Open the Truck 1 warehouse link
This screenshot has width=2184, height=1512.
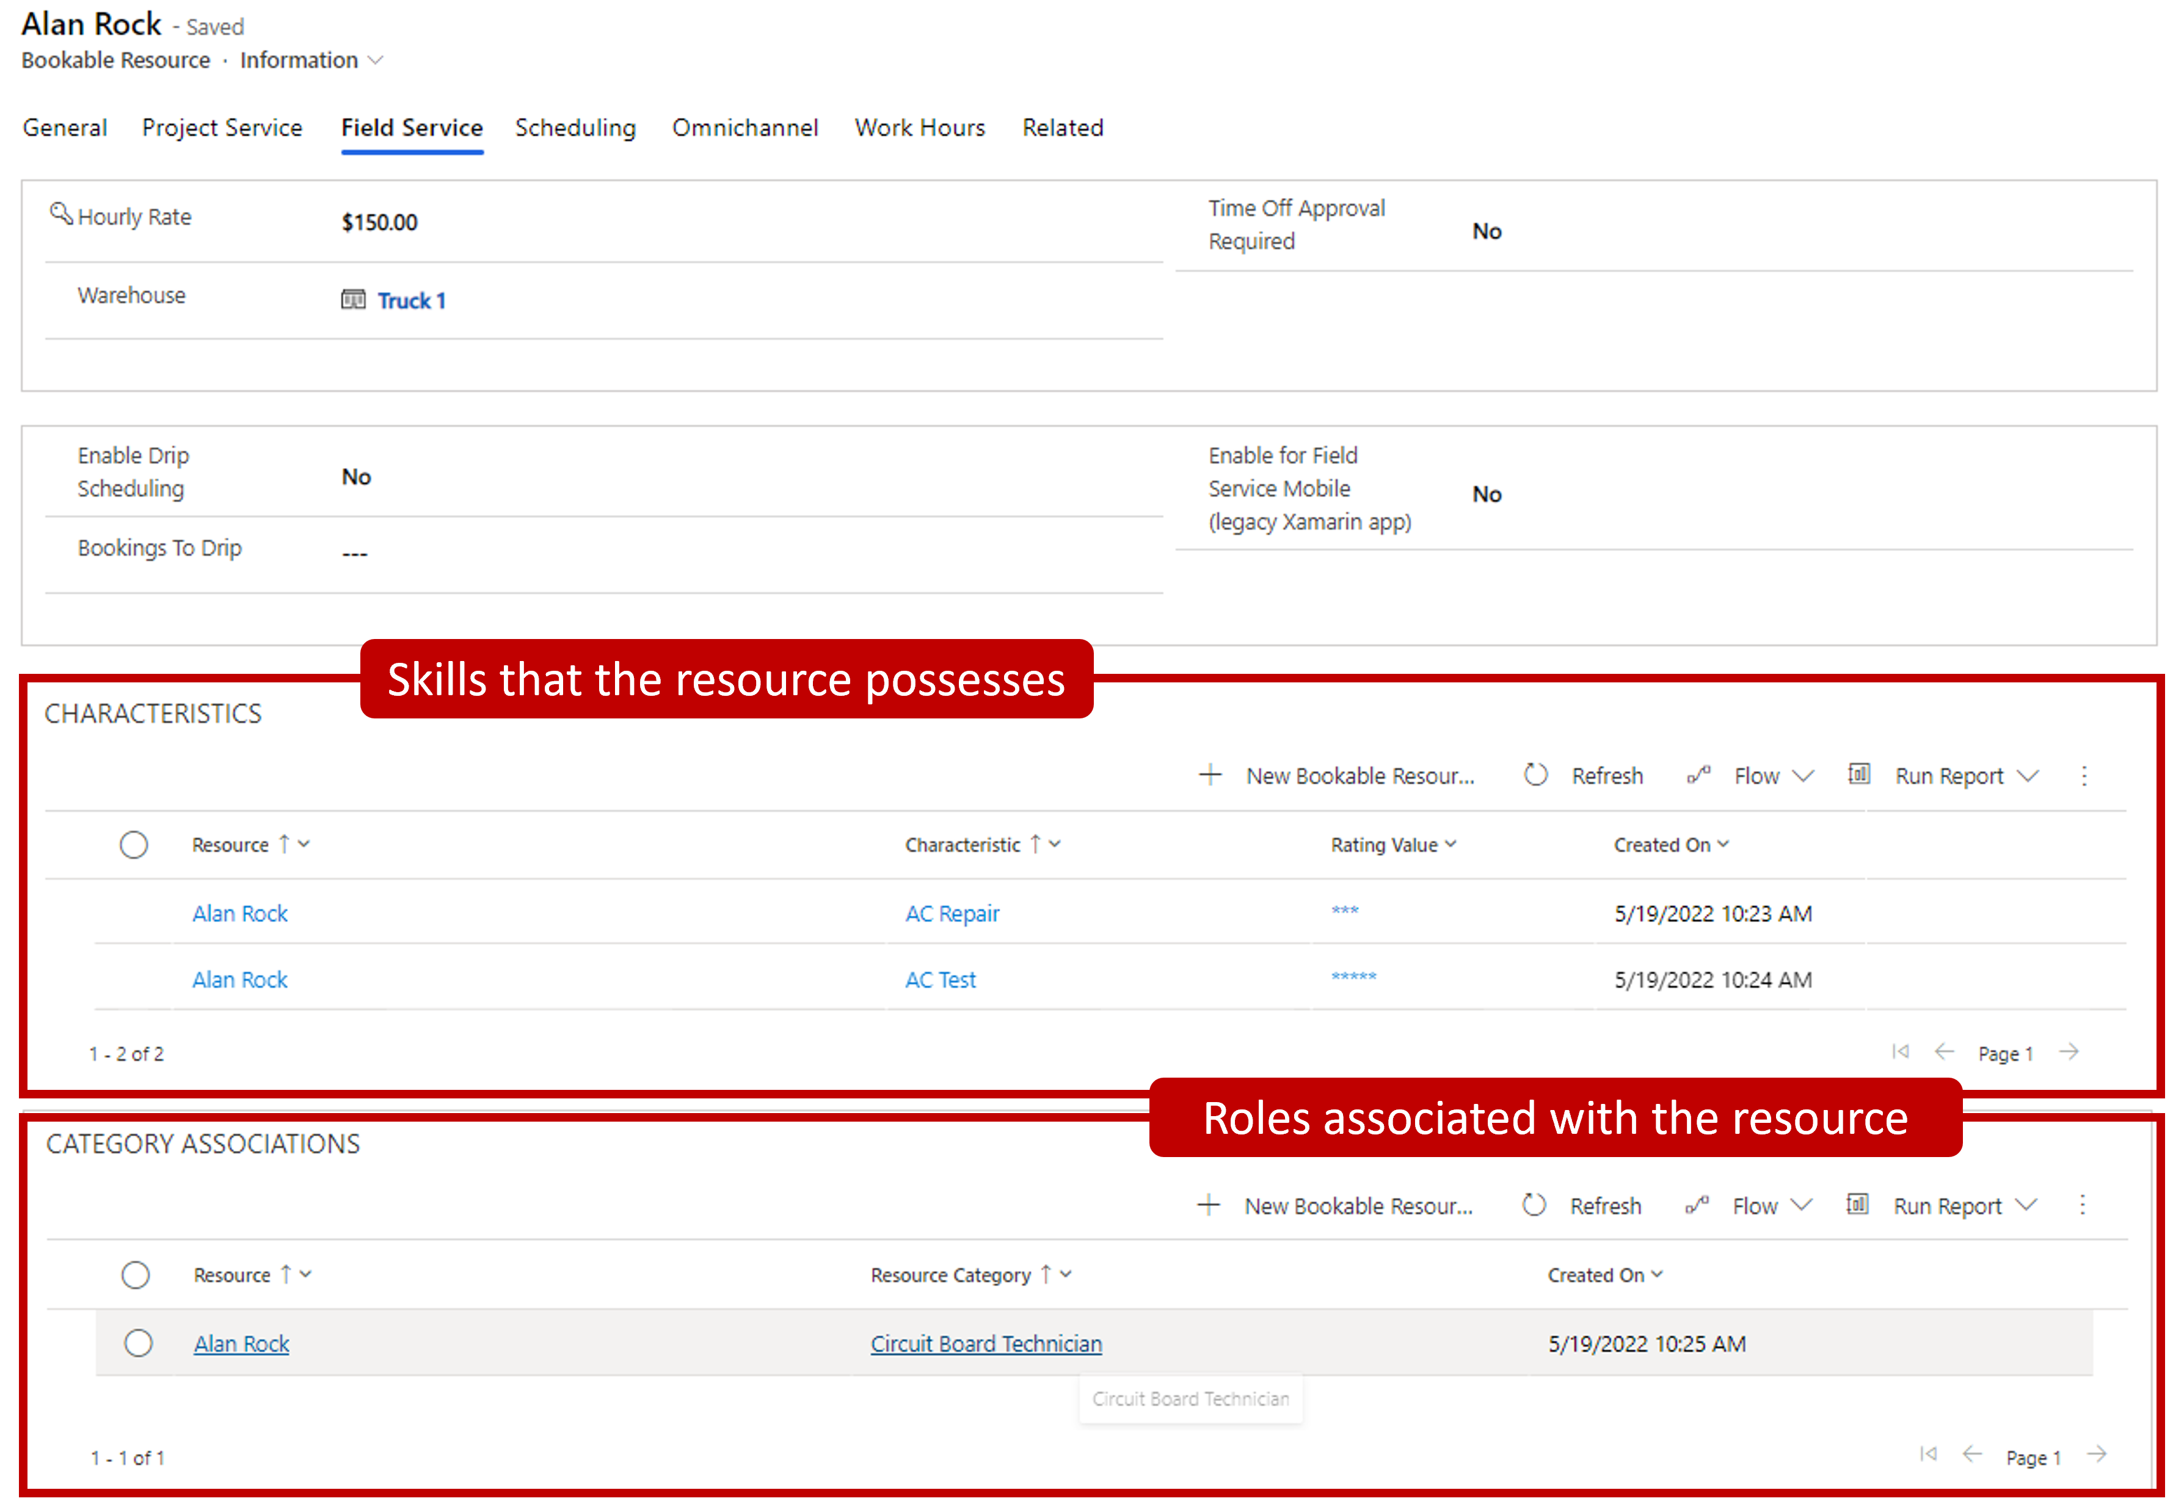click(x=412, y=301)
